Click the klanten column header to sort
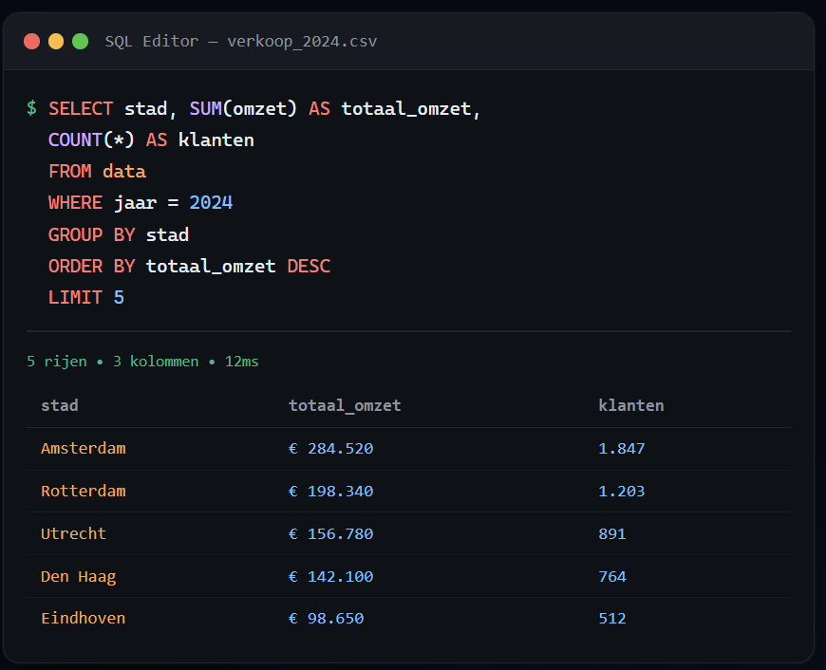The image size is (826, 670). click(630, 405)
